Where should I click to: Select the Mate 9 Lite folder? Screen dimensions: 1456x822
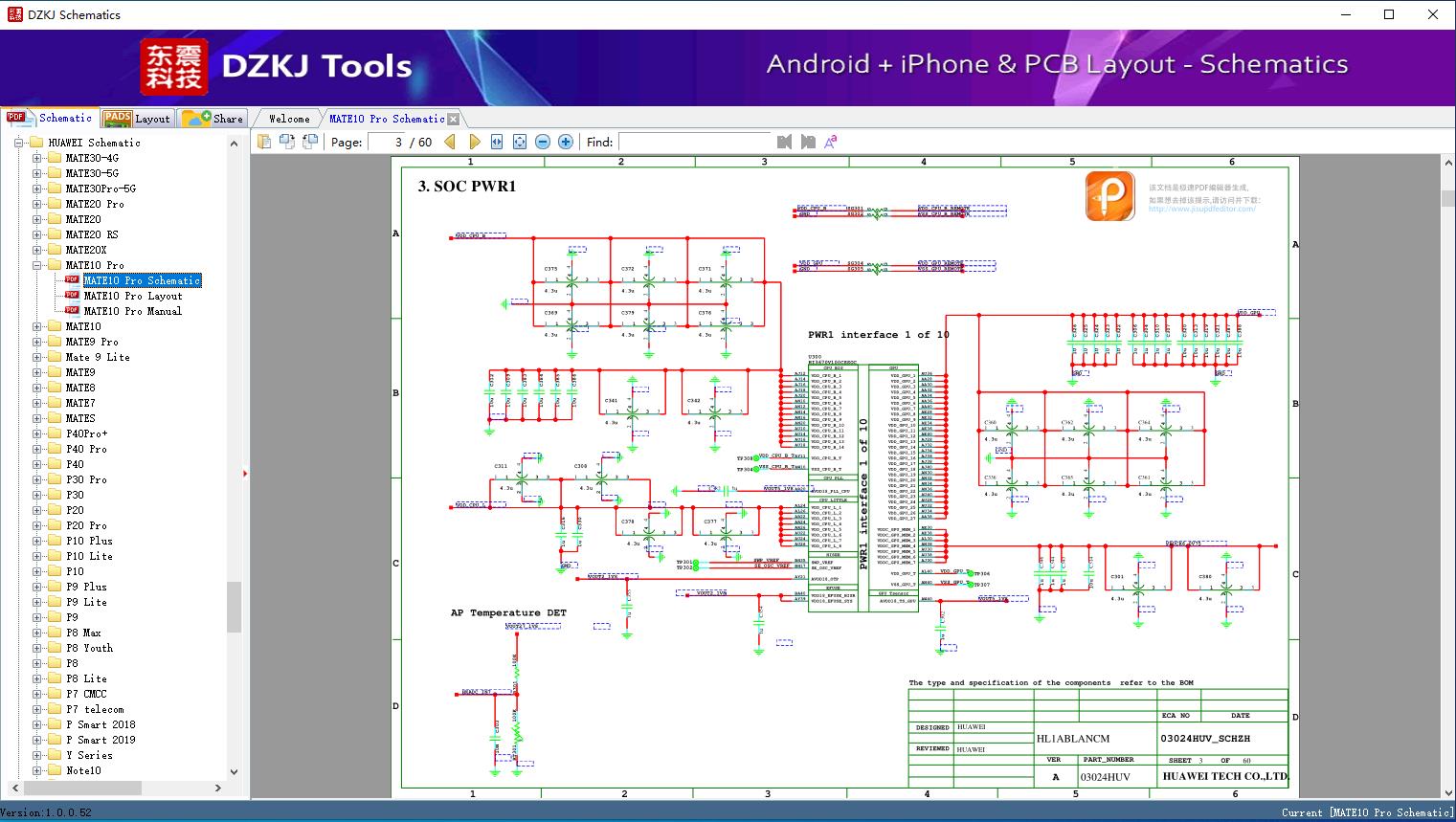(x=98, y=357)
